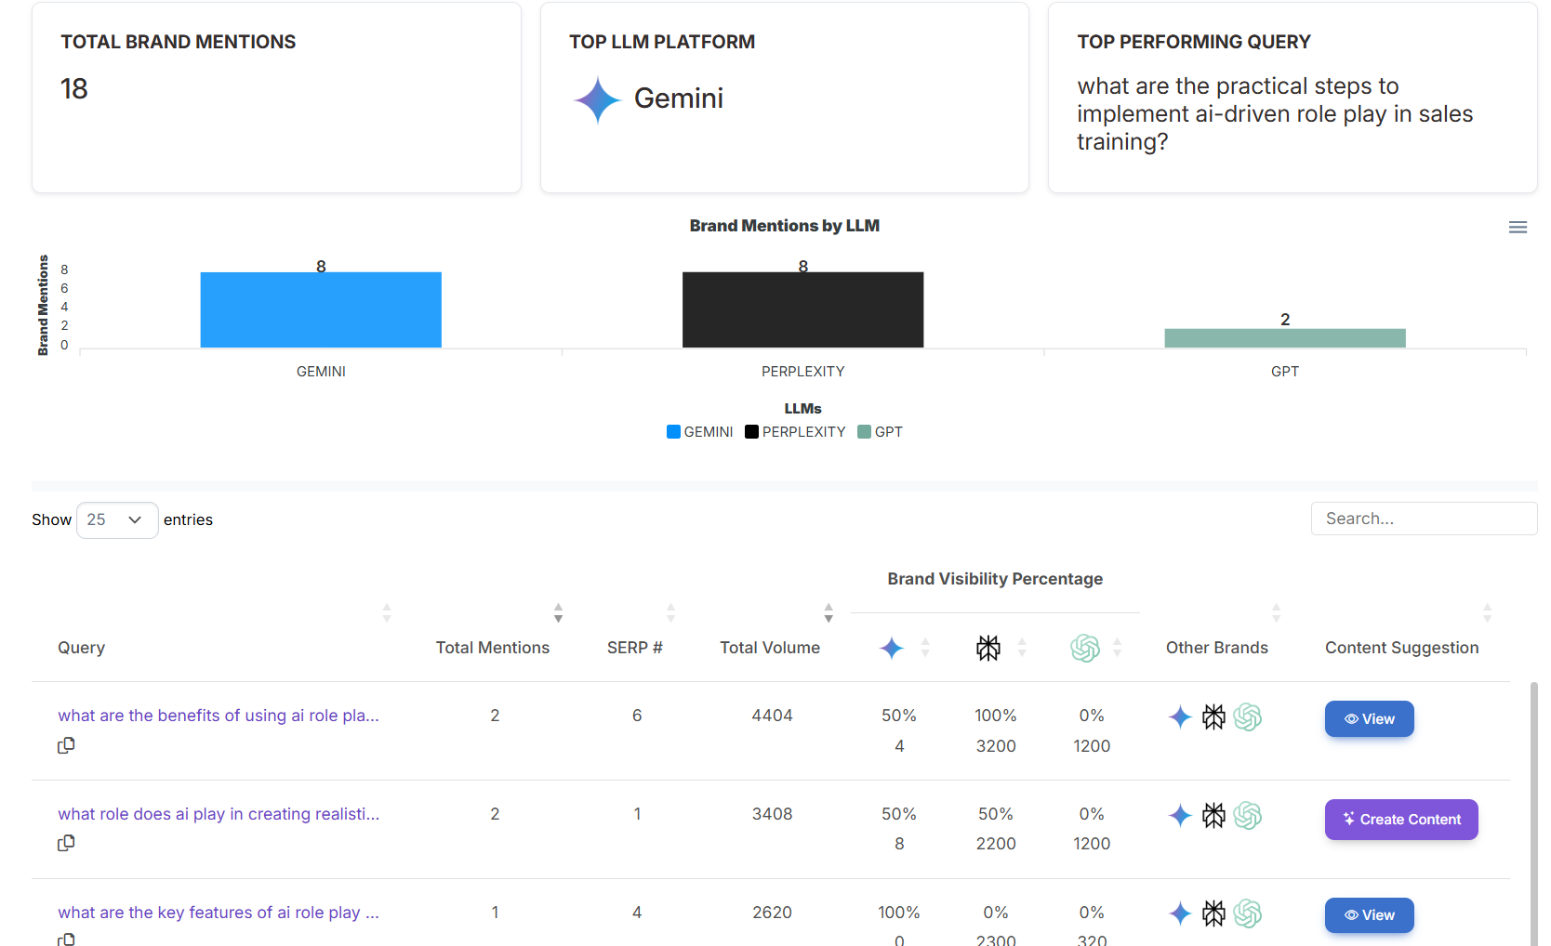The image size is (1551, 946).
Task: Copy the 'benefits of using ai role' query
Action: tap(66, 745)
